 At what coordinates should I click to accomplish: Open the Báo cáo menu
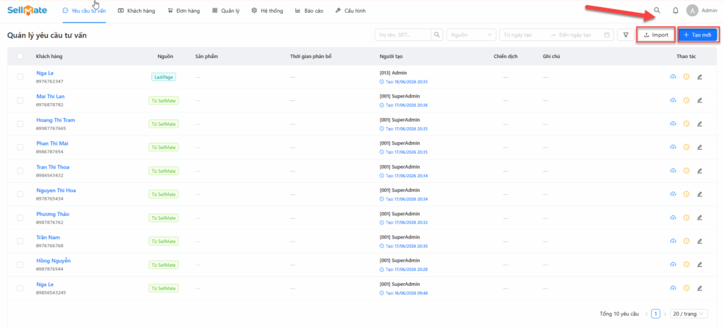coord(309,11)
